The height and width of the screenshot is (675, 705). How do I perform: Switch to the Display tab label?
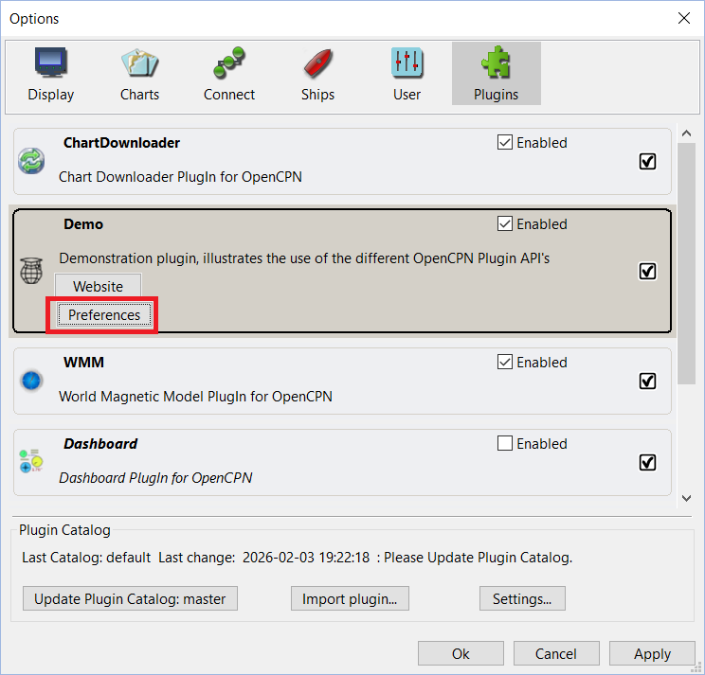coord(51,95)
